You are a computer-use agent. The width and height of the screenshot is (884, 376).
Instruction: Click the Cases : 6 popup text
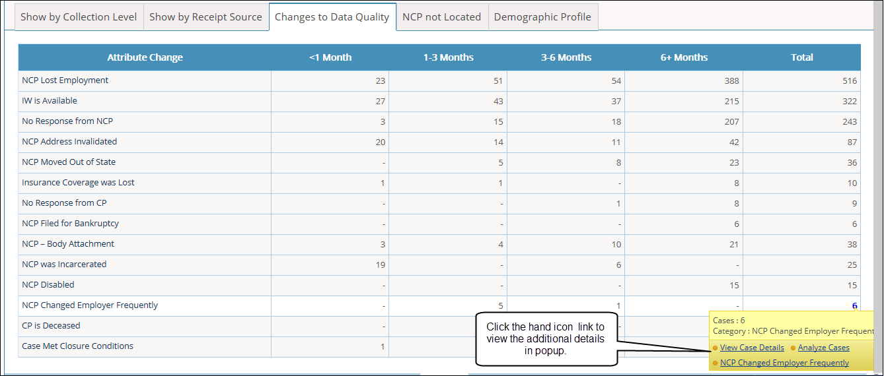click(729, 321)
